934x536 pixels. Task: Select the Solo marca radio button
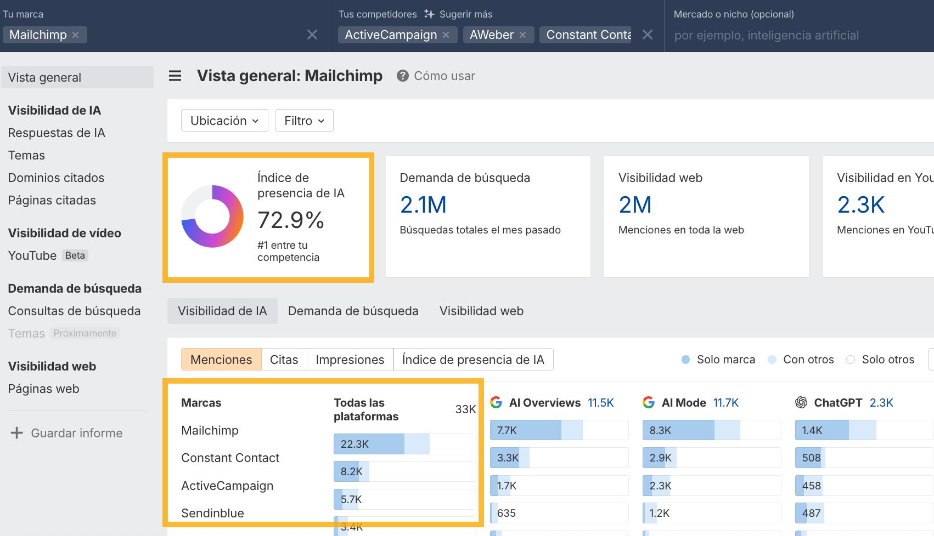(685, 360)
